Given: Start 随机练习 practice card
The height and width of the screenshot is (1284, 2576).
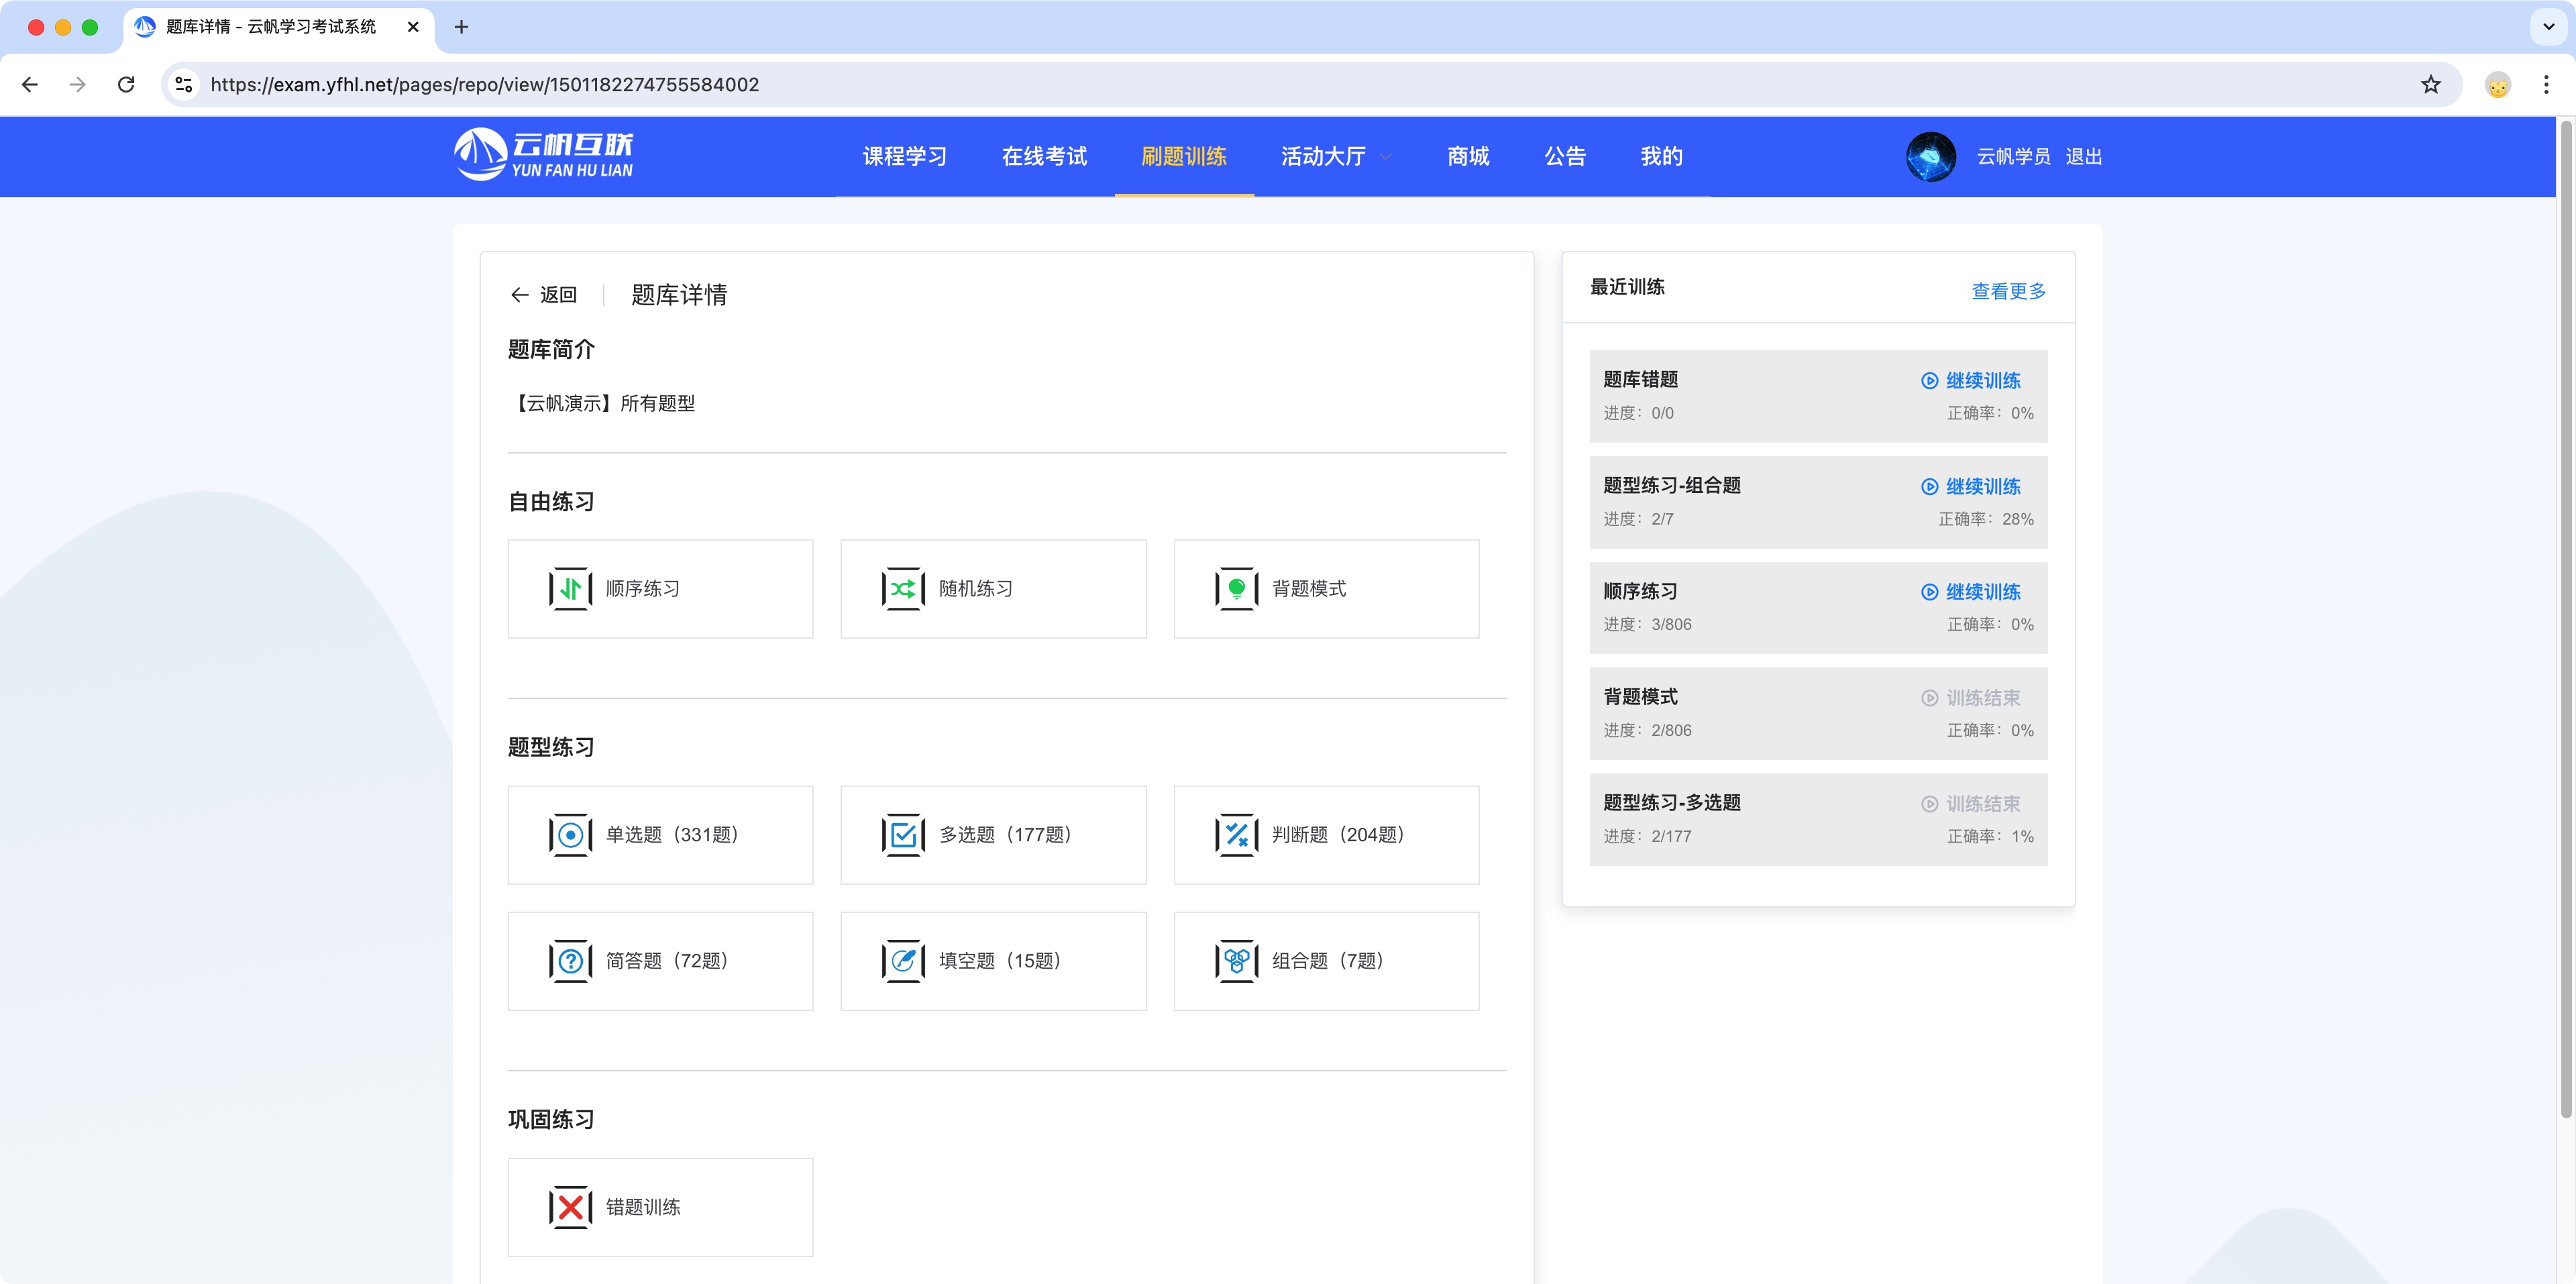Looking at the screenshot, I should (993, 589).
